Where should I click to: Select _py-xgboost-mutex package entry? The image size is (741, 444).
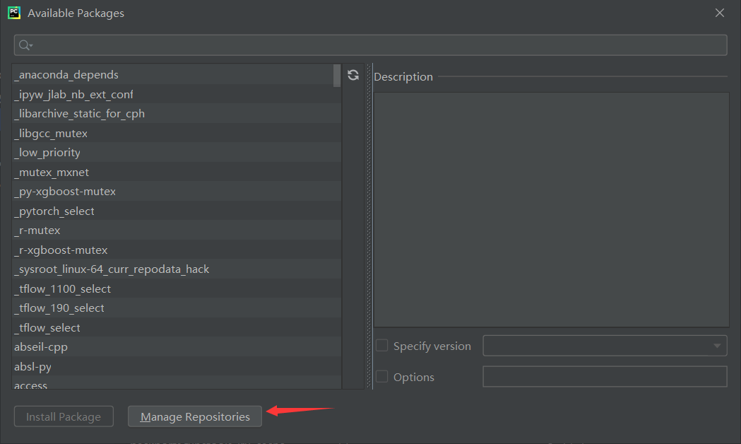[x=65, y=192]
